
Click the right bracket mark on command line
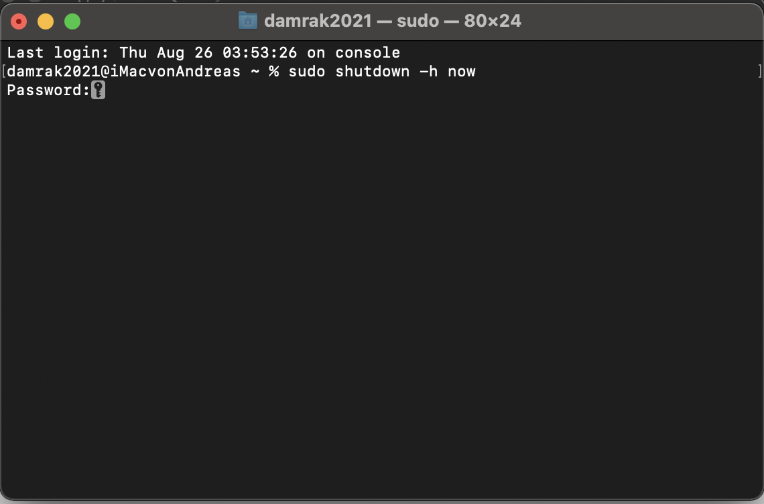(759, 71)
